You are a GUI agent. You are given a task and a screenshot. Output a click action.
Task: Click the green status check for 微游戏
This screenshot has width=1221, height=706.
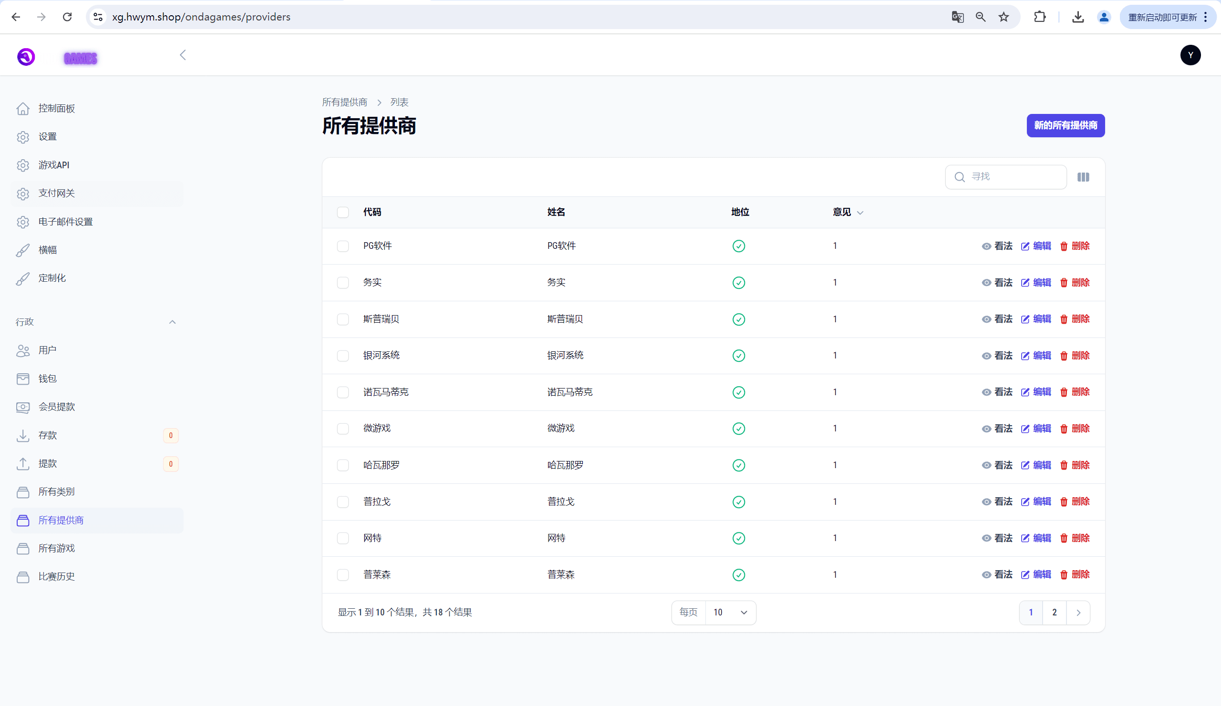click(x=738, y=429)
